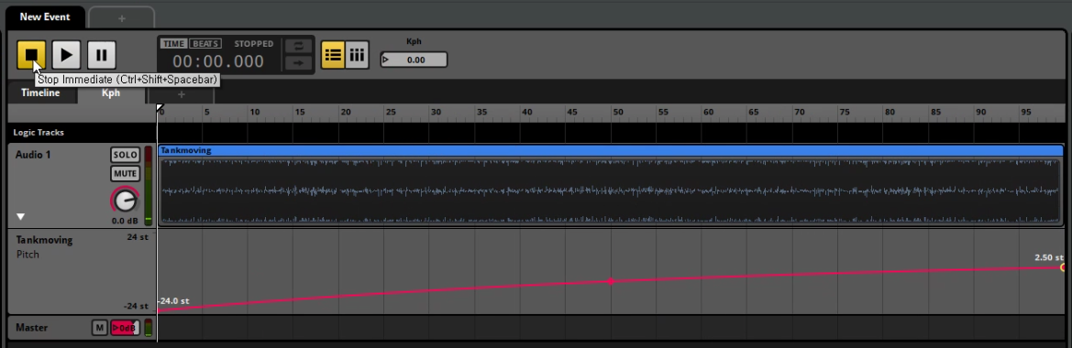Click the Audio 1 level meter

click(x=149, y=185)
